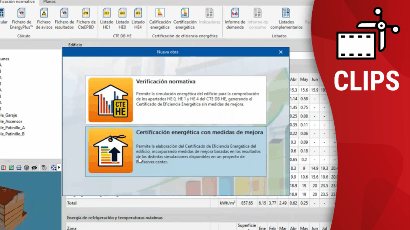Choose Certificación energética con medidas de mejora

click(176, 151)
